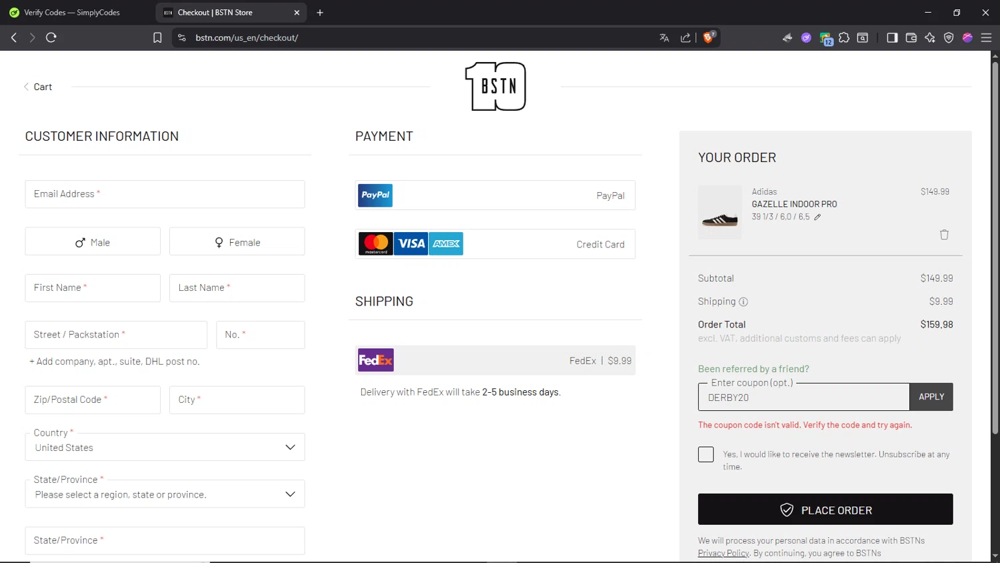
Task: Select Male gender option
Action: click(93, 241)
